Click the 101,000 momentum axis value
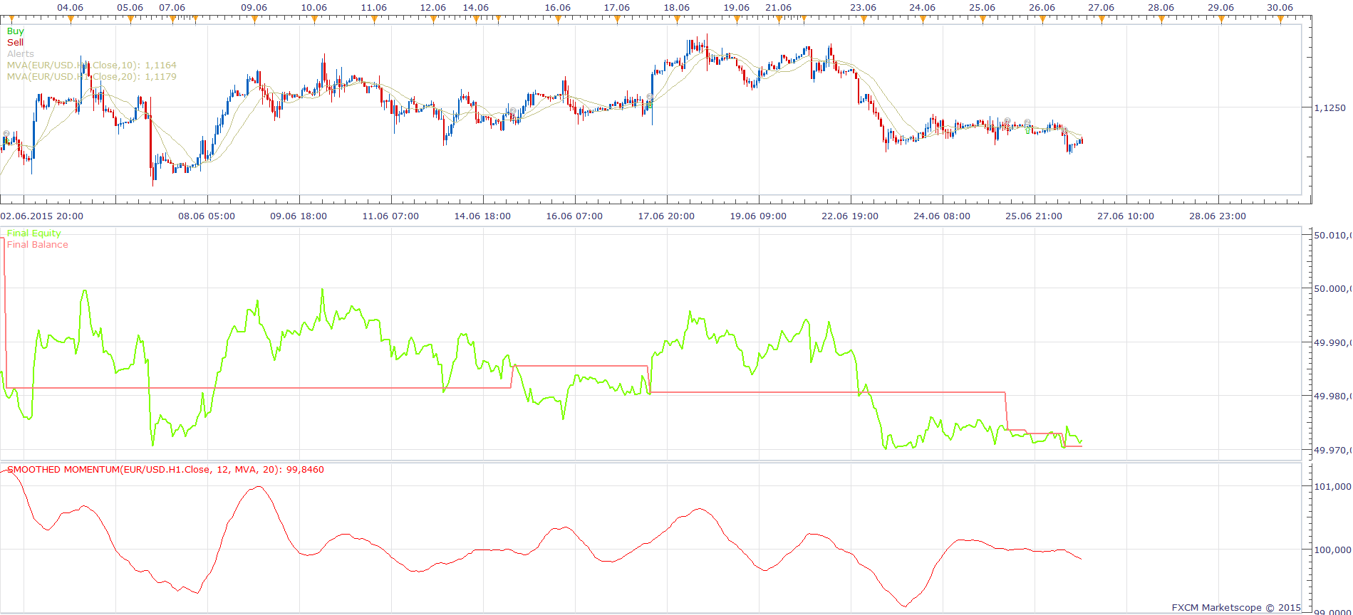1353x615 pixels. click(x=1332, y=487)
